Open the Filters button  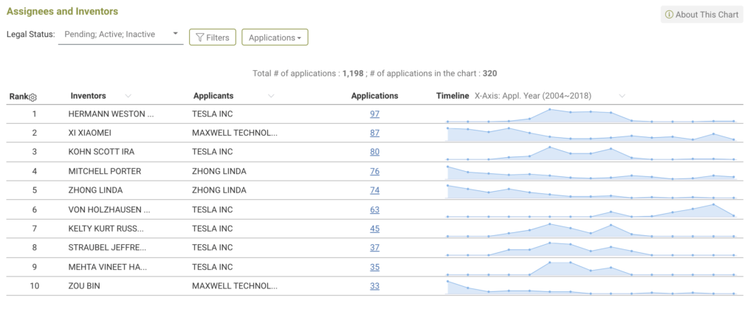pos(212,37)
